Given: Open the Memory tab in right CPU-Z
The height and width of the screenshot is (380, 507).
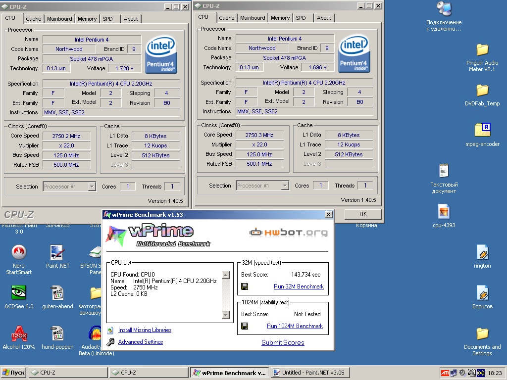Looking at the screenshot, I should click(x=280, y=18).
